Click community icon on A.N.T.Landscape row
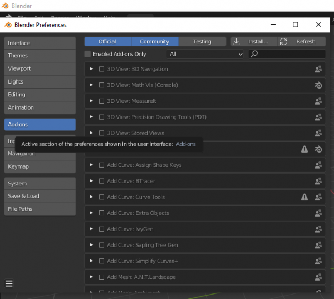This screenshot has height=299, width=334. [x=318, y=277]
